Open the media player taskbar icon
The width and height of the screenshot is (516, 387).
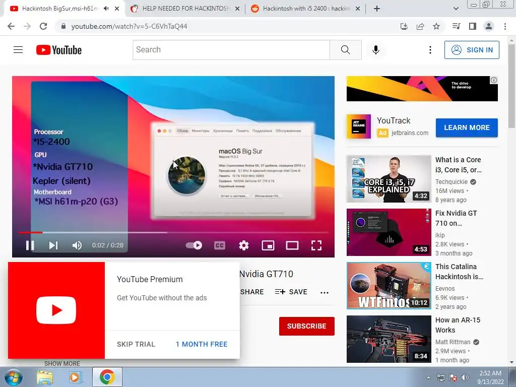75,377
